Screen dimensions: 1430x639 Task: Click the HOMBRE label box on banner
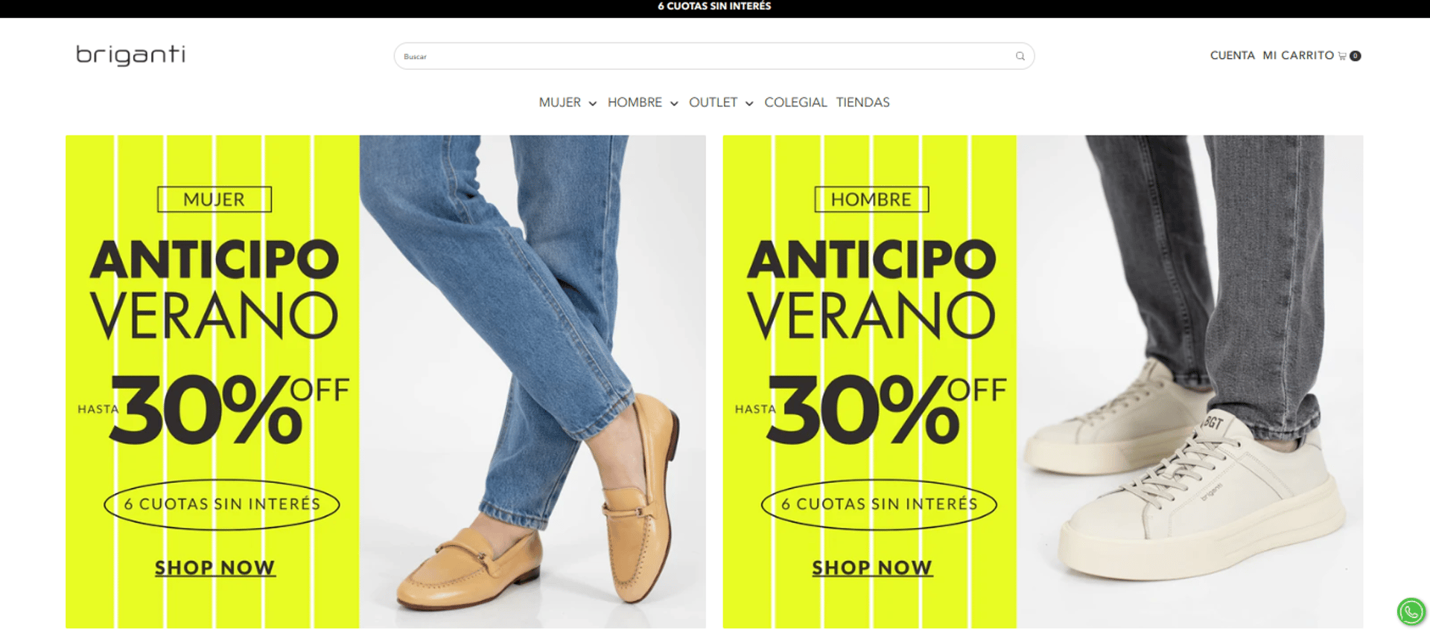871,199
